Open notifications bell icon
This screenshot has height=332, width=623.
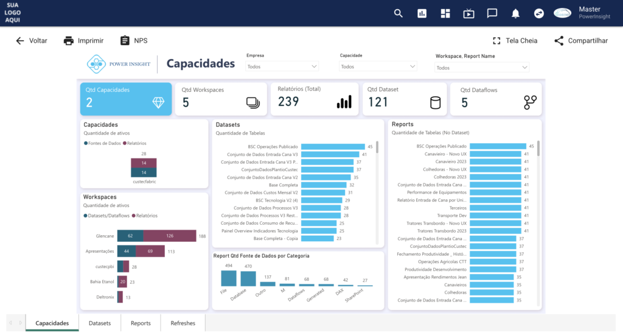515,13
